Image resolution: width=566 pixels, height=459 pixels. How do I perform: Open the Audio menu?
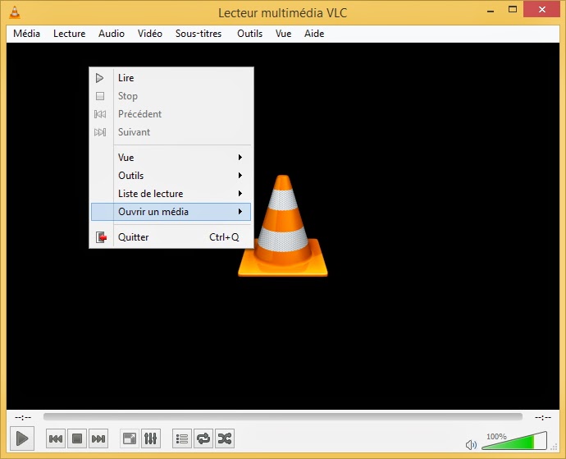(x=112, y=34)
